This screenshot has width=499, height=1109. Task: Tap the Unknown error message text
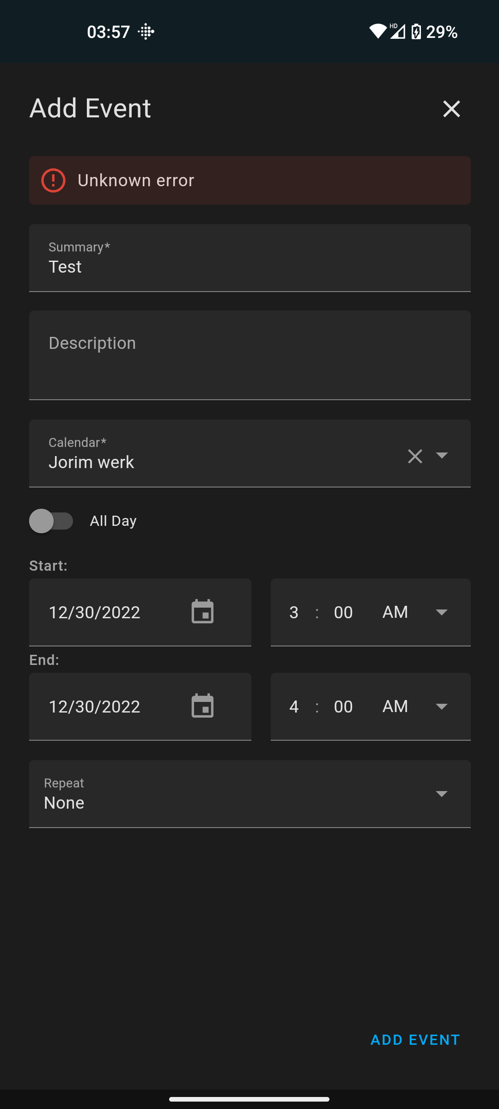[136, 180]
